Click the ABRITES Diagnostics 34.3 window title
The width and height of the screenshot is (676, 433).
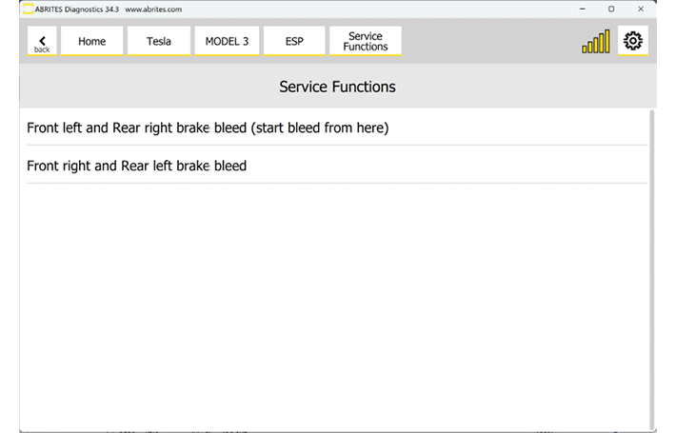(80, 9)
